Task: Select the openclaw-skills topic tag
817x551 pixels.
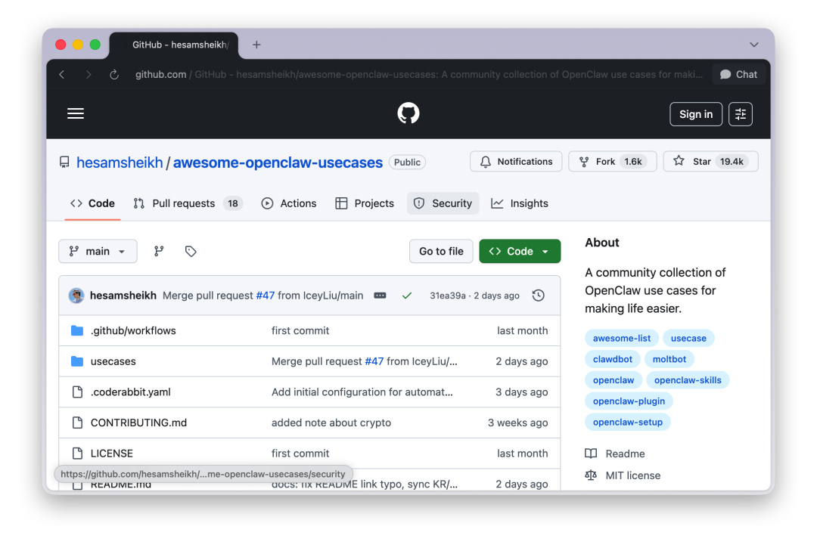Action: [688, 380]
